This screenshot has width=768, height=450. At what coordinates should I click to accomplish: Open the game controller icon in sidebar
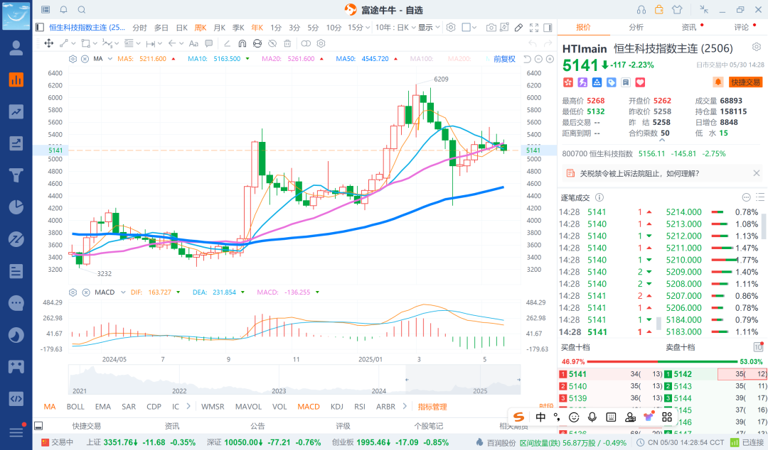click(x=16, y=366)
